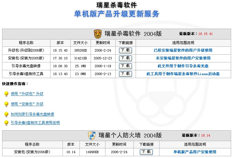Download the 引导杀毒光盘映像

[125, 66]
